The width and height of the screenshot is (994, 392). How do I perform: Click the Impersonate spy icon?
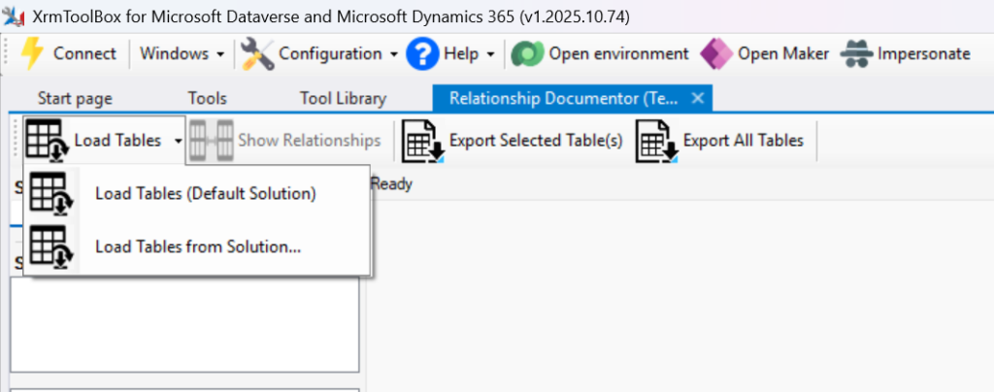coord(856,53)
